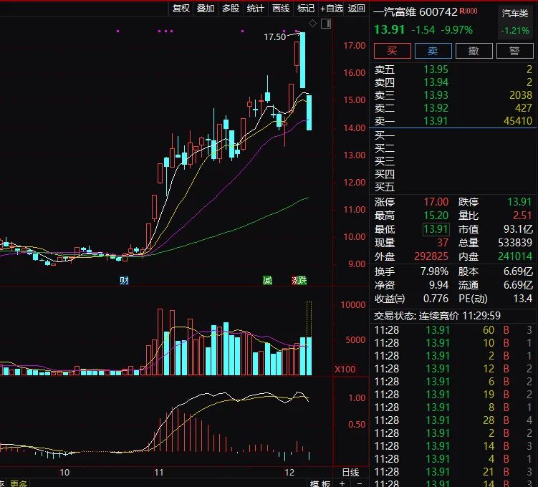
Task: Click the tick row with volume 28
Action: click(x=453, y=420)
